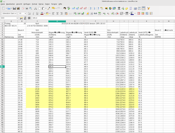Image resolution: width=175 pixels, height=133 pixels.
Task: Toggle Freeze Rows and Columns icon
Action: coord(143,8)
